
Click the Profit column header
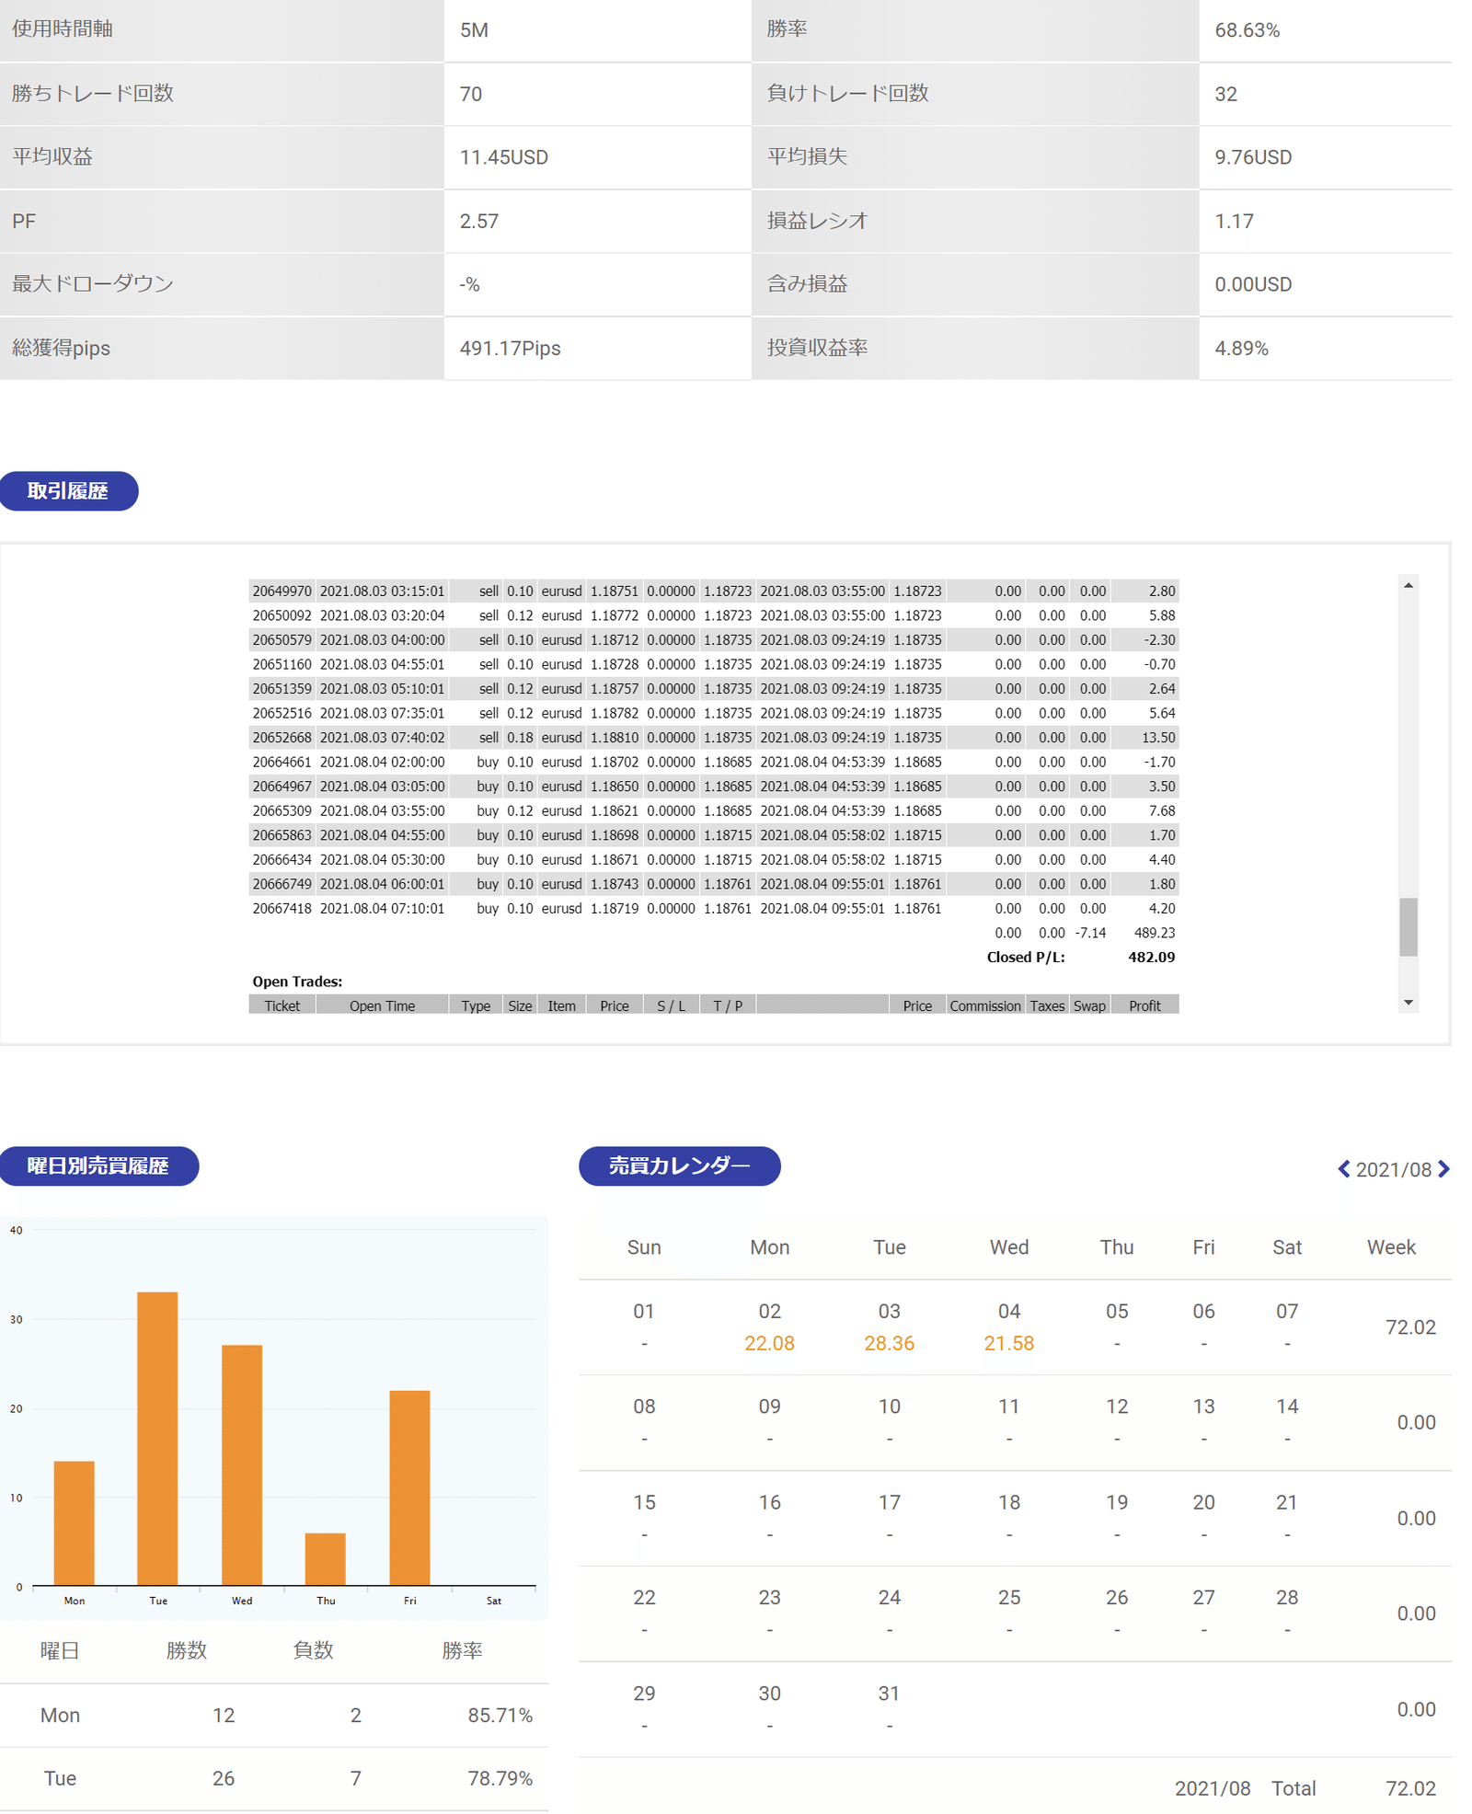pyautogui.click(x=1145, y=1006)
